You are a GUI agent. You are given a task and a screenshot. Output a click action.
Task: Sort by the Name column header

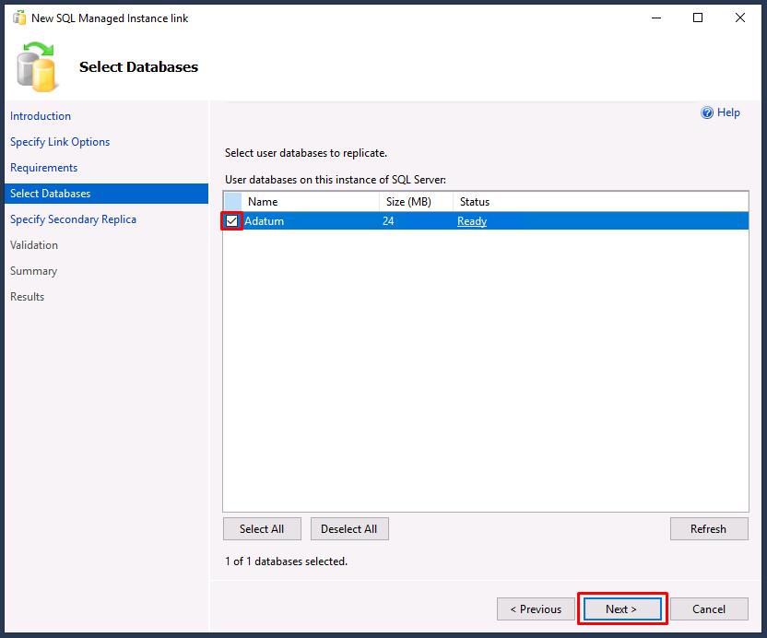point(311,202)
